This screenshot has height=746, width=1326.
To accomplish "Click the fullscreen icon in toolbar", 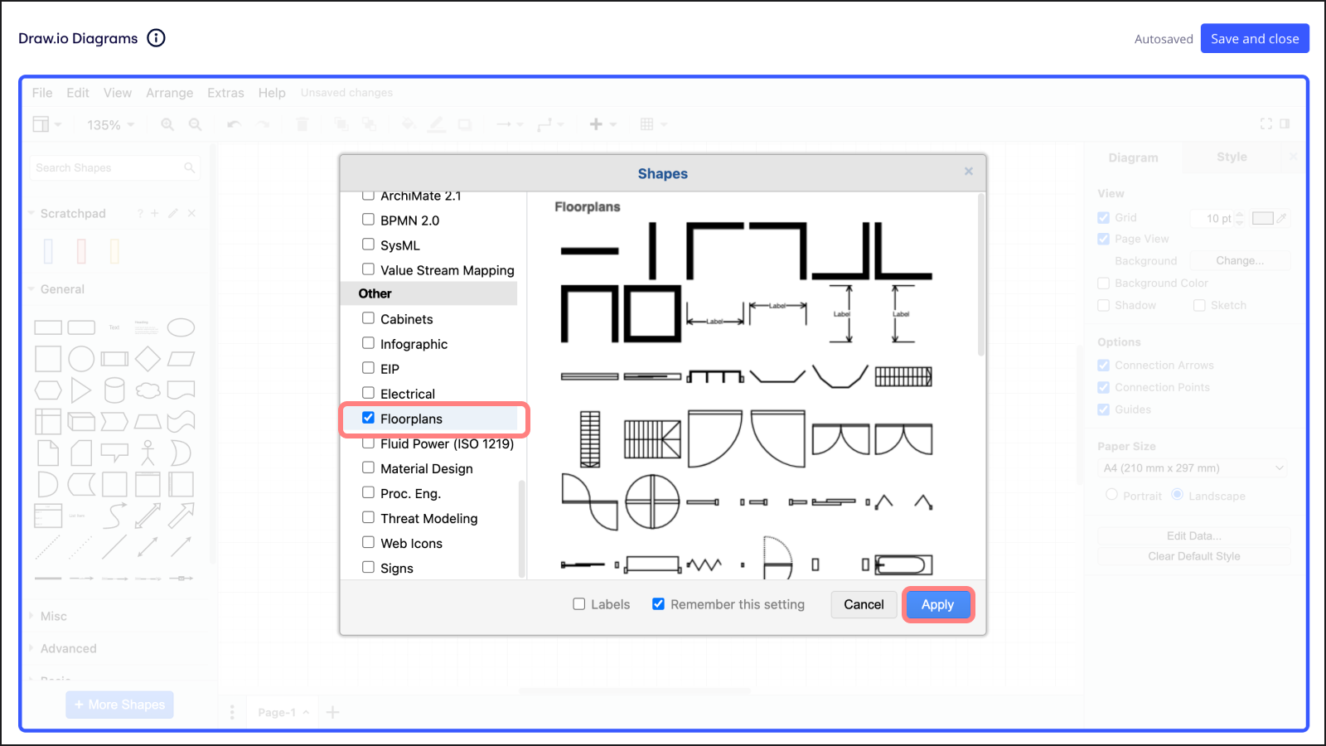I will [1266, 124].
